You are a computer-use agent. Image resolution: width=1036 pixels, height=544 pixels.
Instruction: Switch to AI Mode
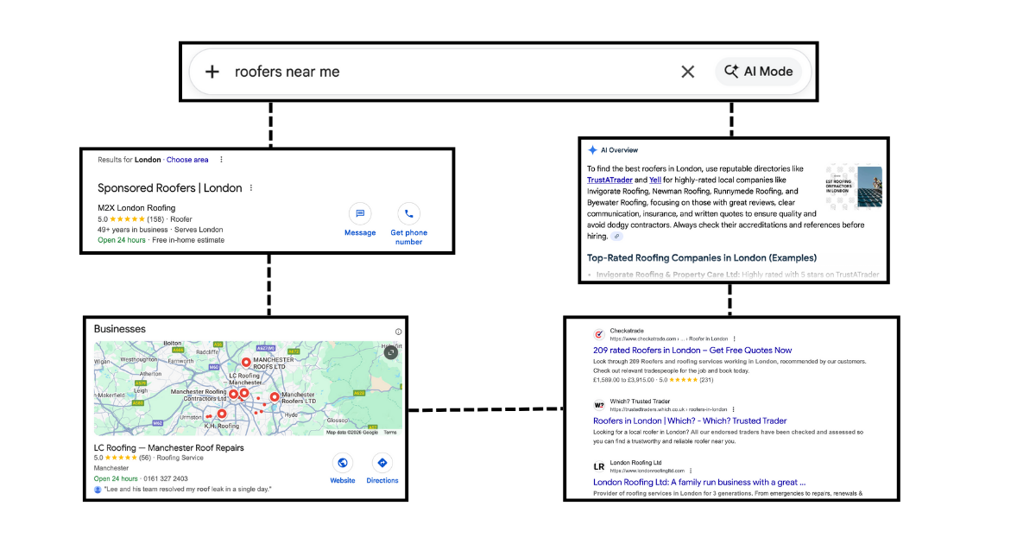coord(761,72)
